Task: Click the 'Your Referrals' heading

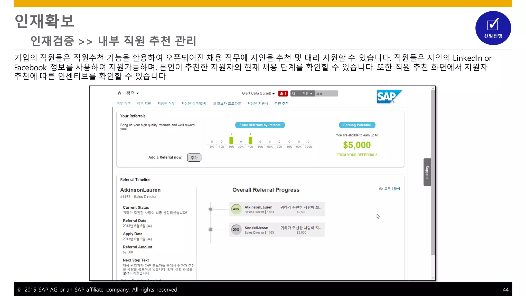Action: (133, 116)
